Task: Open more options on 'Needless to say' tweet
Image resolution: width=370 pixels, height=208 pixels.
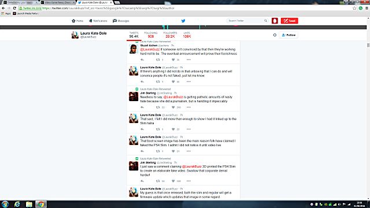Action: pos(188,107)
